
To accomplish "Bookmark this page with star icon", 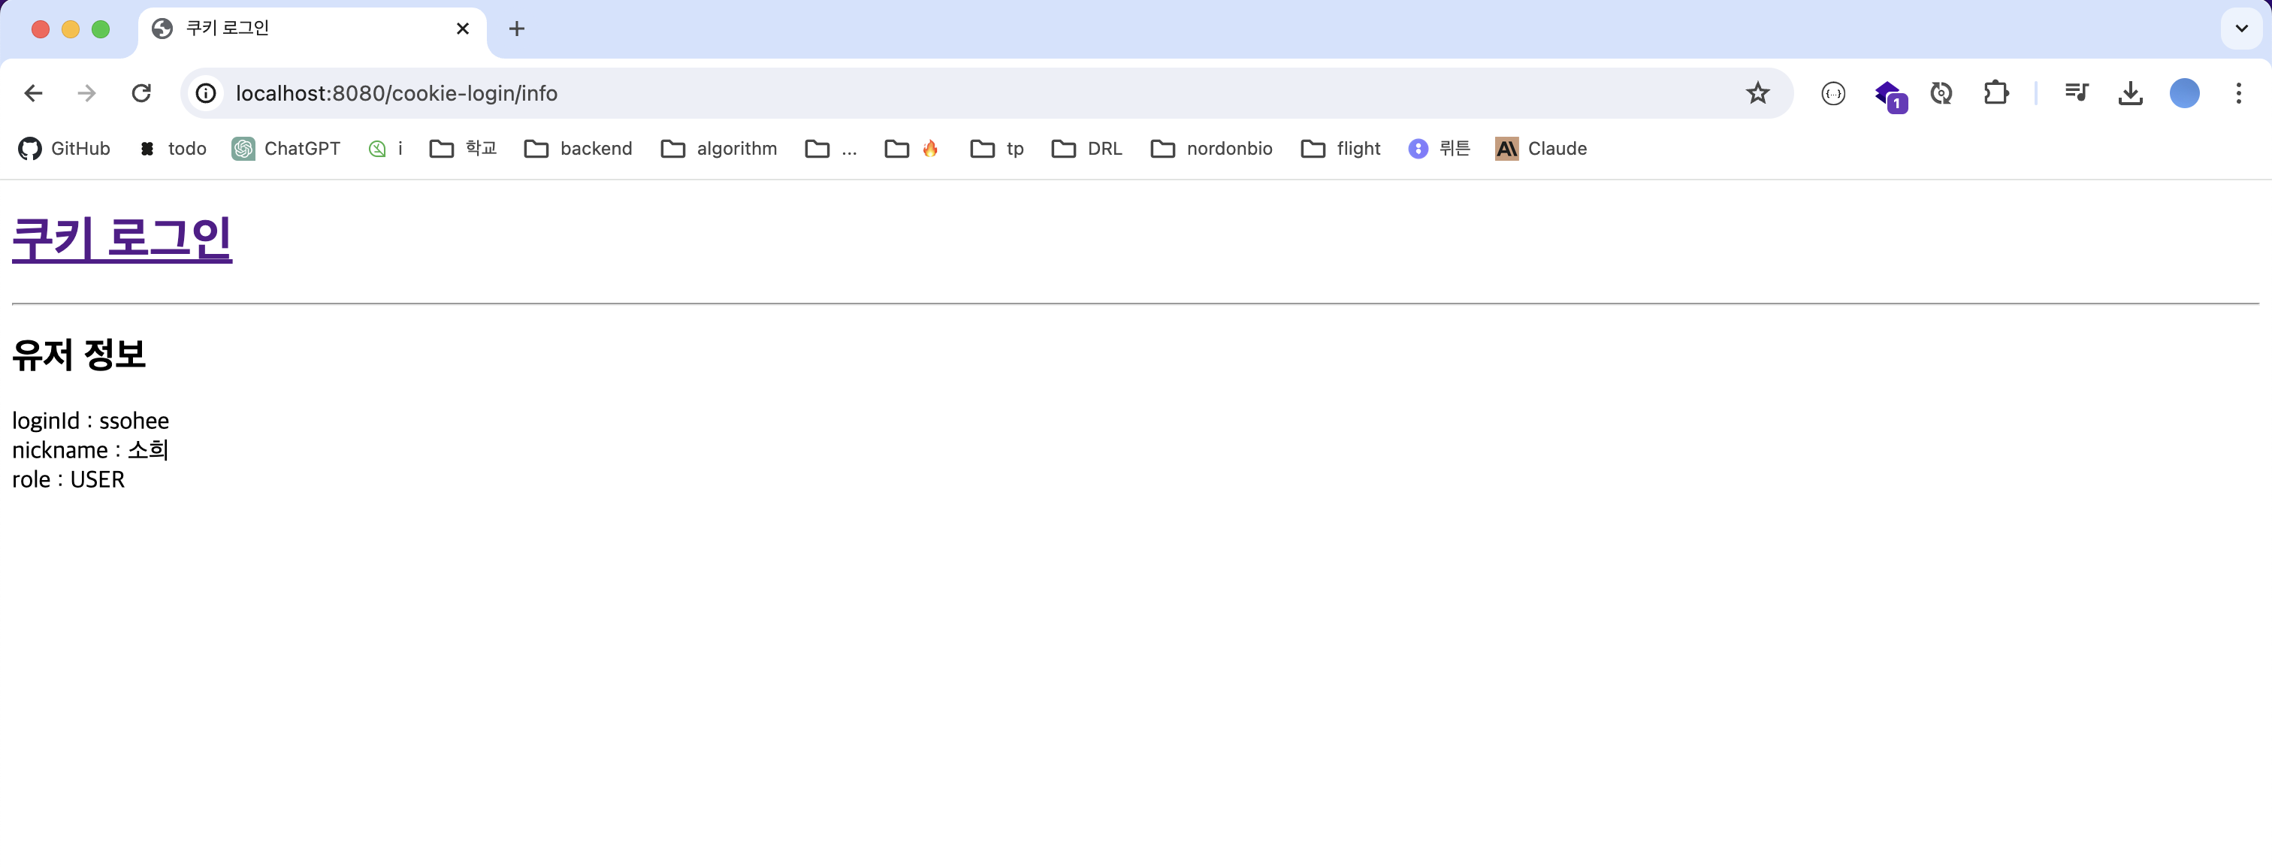I will pos(1757,93).
